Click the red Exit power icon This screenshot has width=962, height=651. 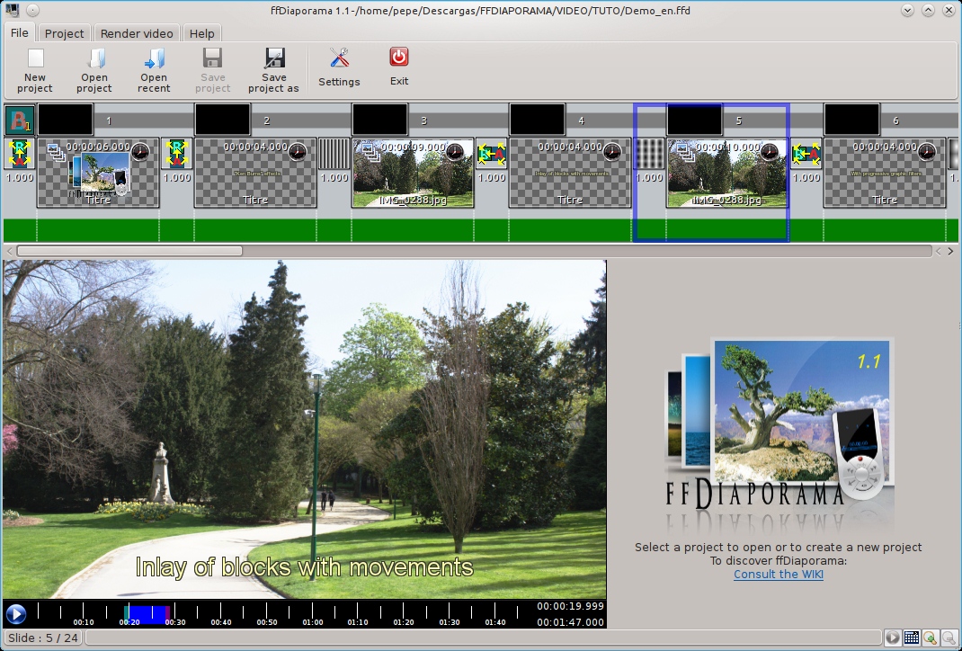(399, 57)
